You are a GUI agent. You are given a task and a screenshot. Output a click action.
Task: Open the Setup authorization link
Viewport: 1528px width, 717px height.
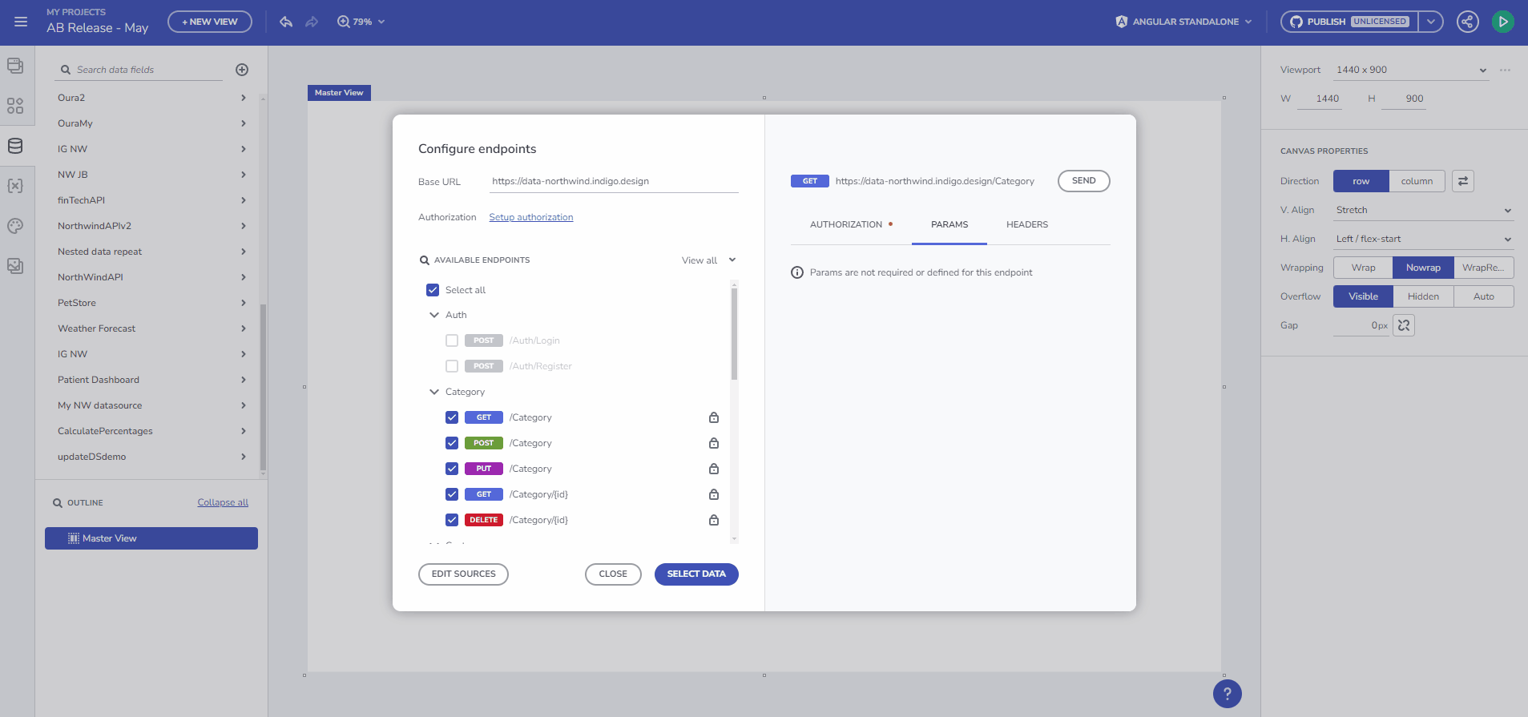[x=531, y=217]
